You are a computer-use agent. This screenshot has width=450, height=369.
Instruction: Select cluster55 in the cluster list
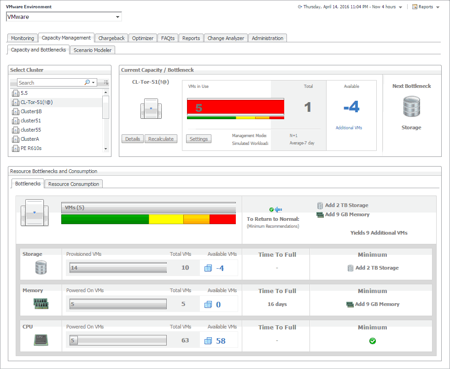[x=31, y=130]
